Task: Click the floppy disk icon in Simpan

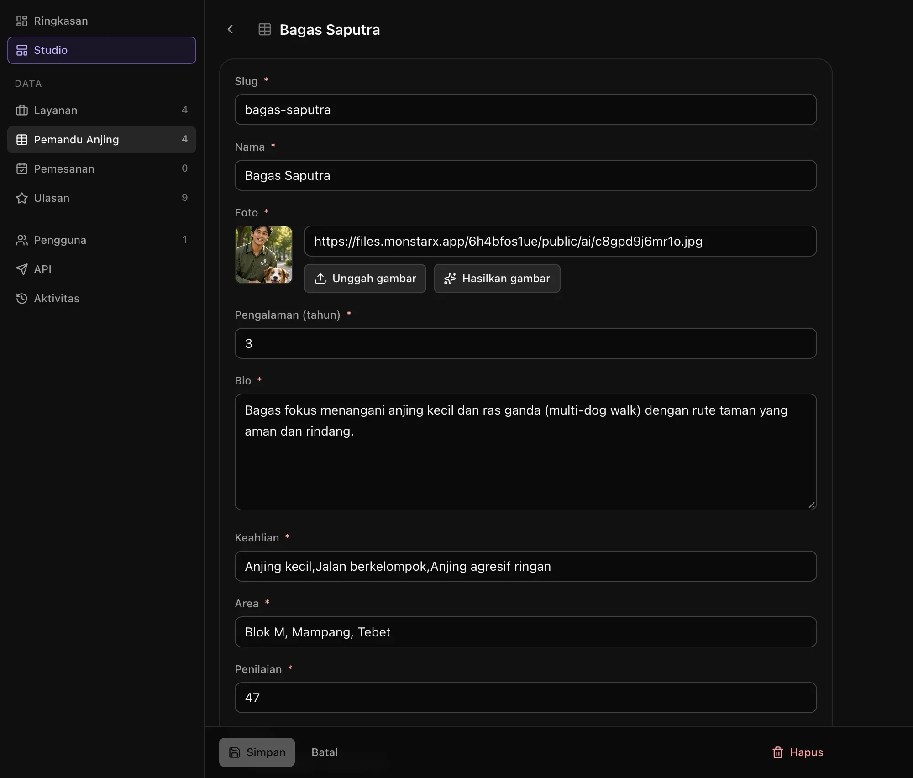Action: point(235,752)
